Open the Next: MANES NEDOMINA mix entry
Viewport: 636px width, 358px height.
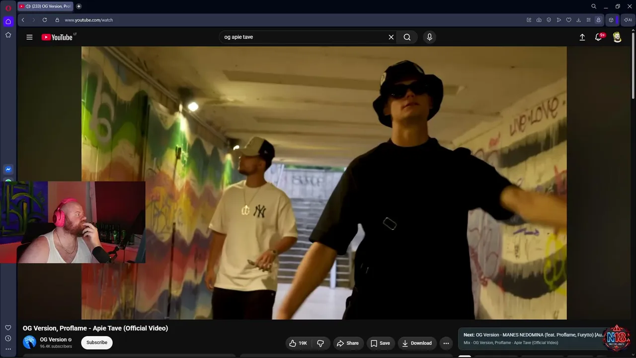point(534,338)
